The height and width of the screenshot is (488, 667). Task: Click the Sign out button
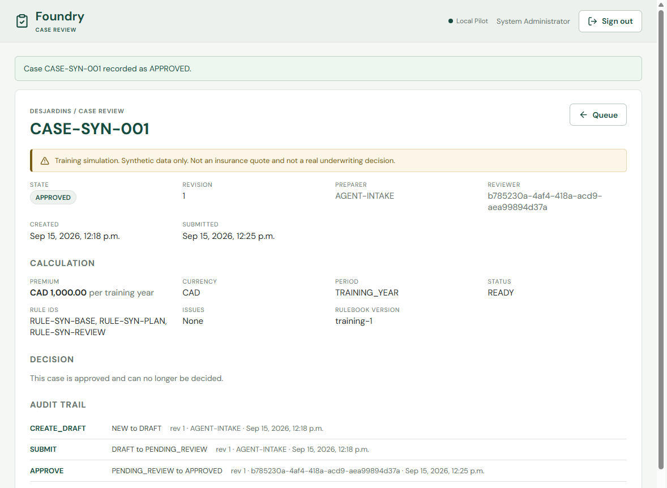[610, 22]
